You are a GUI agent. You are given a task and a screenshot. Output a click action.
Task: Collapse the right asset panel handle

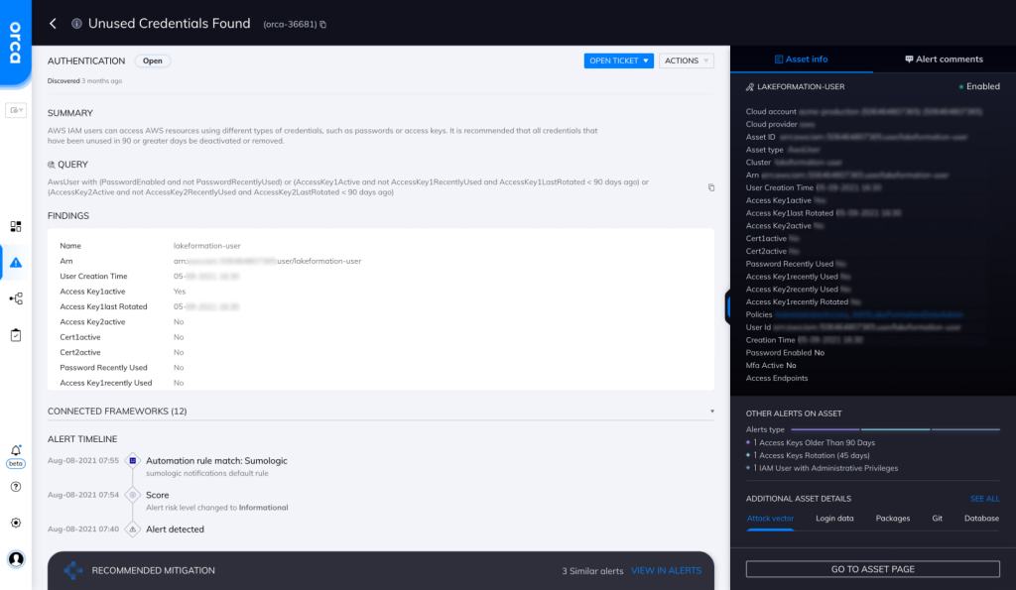(727, 307)
